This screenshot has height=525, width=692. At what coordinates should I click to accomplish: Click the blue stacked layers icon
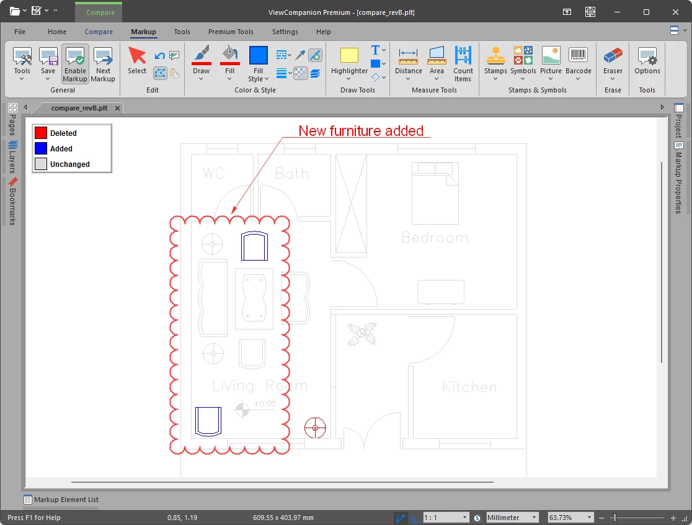[x=315, y=73]
